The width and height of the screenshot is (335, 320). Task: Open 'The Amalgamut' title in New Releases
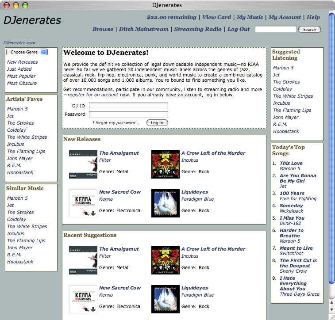119,153
